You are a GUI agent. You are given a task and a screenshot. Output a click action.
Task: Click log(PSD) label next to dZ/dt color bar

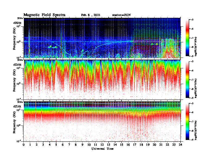(x=196, y=130)
